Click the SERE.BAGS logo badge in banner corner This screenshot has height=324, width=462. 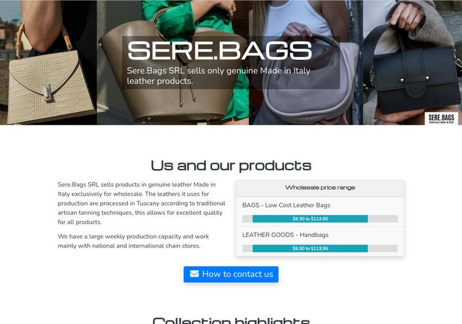tap(441, 118)
